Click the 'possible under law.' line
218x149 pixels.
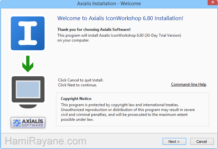click(x=77, y=119)
